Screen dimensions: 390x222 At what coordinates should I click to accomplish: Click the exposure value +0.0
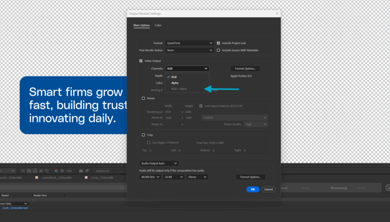tap(69, 171)
